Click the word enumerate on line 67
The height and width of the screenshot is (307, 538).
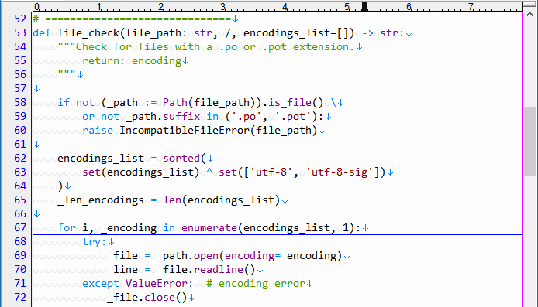click(209, 227)
